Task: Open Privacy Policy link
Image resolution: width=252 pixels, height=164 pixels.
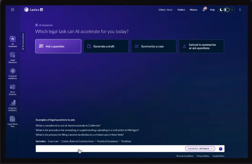Action: (x=203, y=156)
